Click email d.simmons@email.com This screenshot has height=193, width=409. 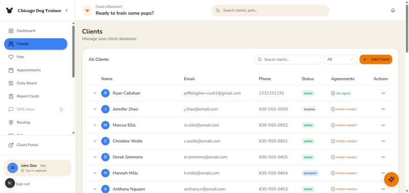point(206,157)
